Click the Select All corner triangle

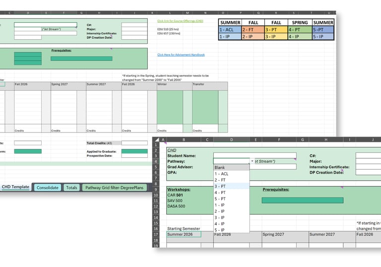pos(157,139)
